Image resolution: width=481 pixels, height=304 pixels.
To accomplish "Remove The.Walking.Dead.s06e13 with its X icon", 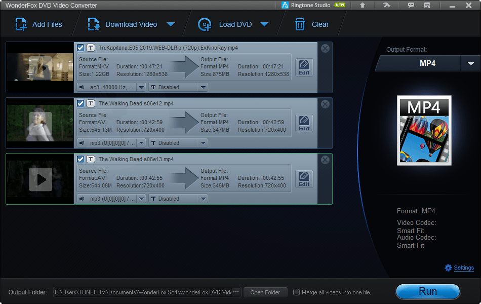I will [325, 160].
